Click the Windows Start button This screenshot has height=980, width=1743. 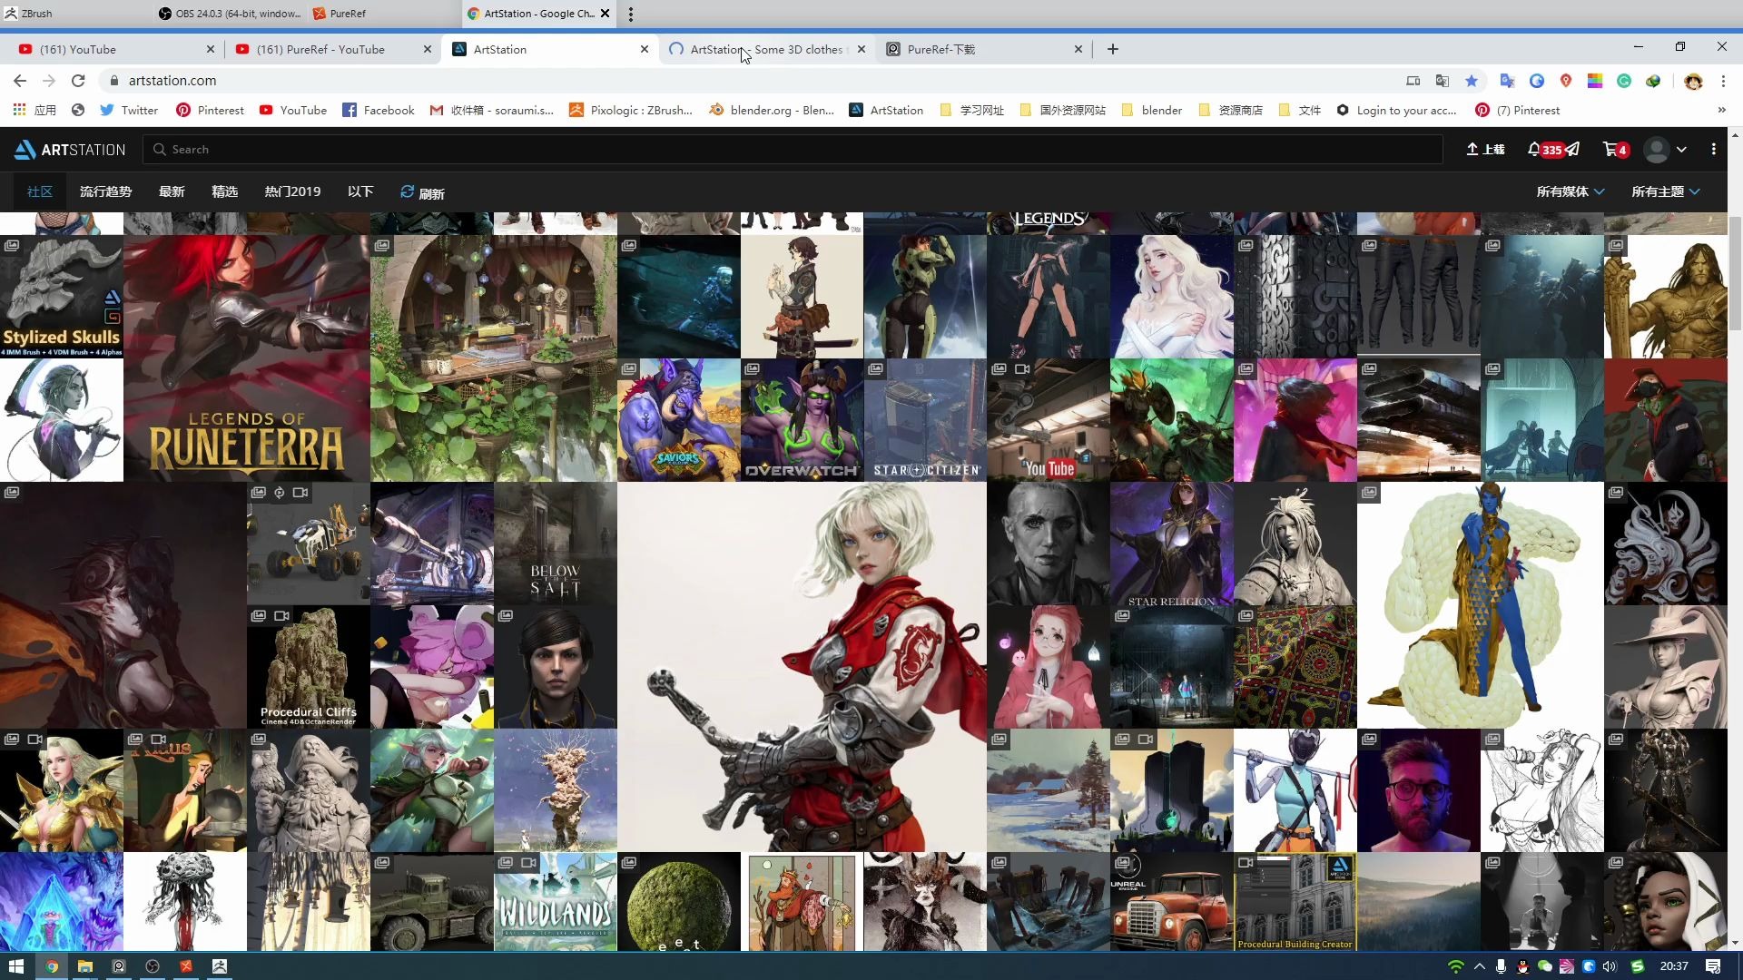(x=16, y=965)
